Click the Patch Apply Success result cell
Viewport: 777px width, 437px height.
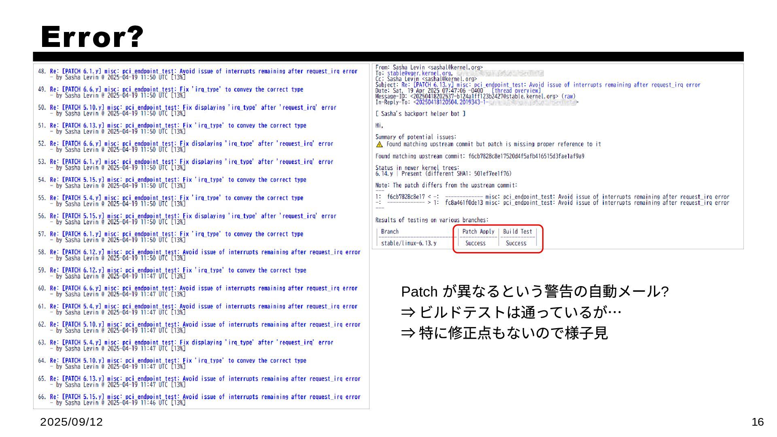pyautogui.click(x=475, y=243)
